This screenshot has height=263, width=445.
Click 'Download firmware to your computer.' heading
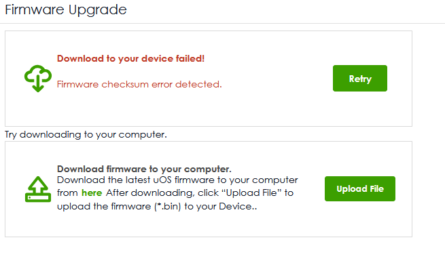click(144, 169)
